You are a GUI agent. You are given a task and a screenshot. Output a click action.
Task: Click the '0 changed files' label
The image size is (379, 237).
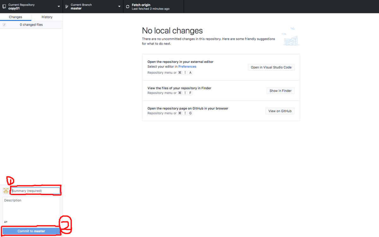(31, 25)
